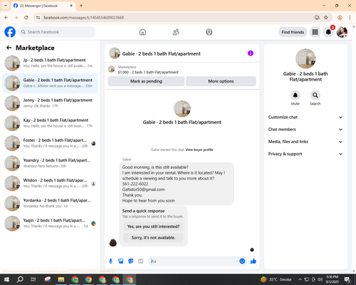Open File Explorer from taskbar
Viewport: 356px width, 285px height.
pyautogui.click(x=61, y=279)
